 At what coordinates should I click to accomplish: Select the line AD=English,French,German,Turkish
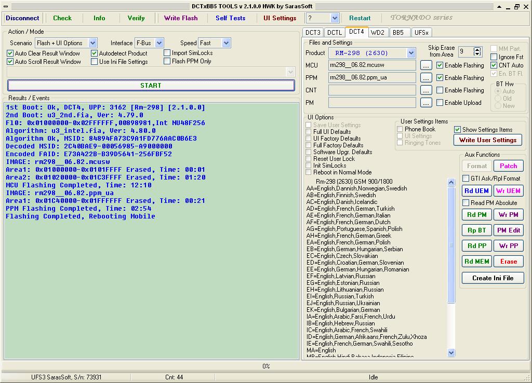pos(351,209)
